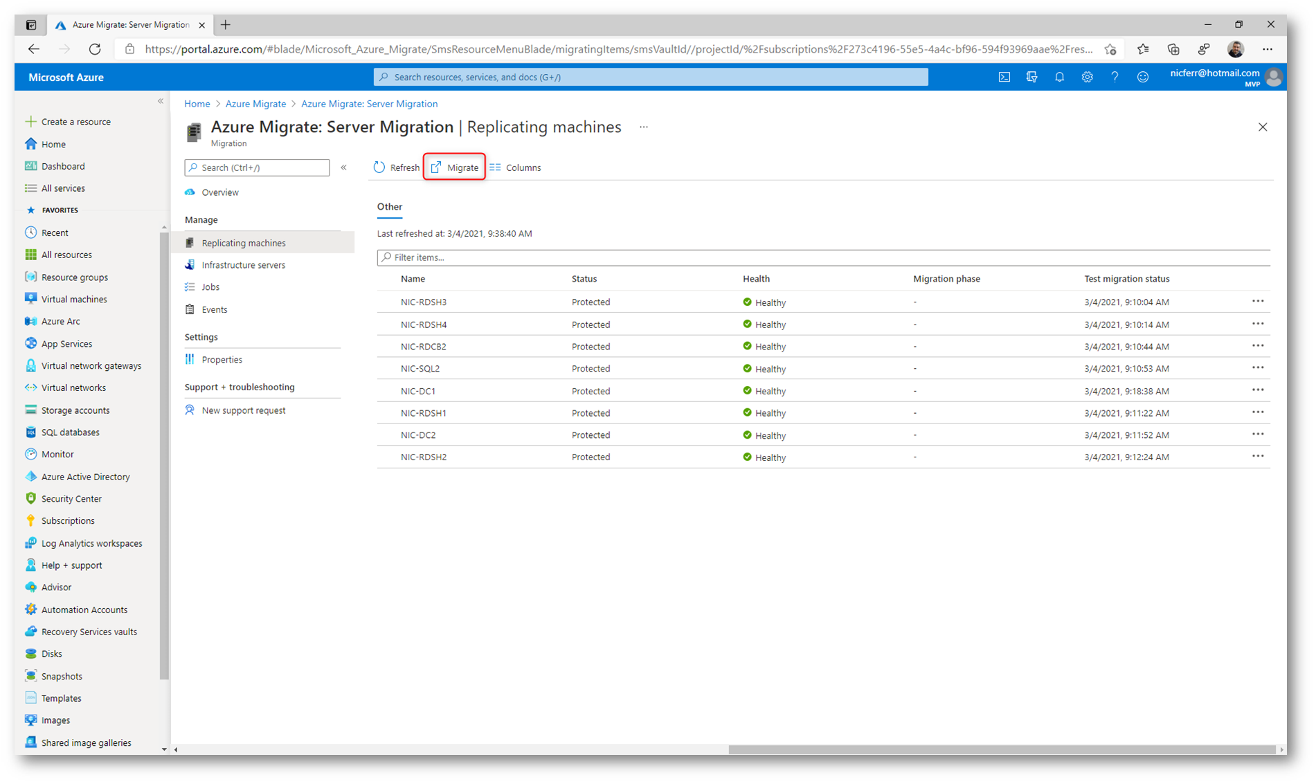The width and height of the screenshot is (1316, 784).
Task: Click the feedback smiley icon
Action: (1143, 77)
